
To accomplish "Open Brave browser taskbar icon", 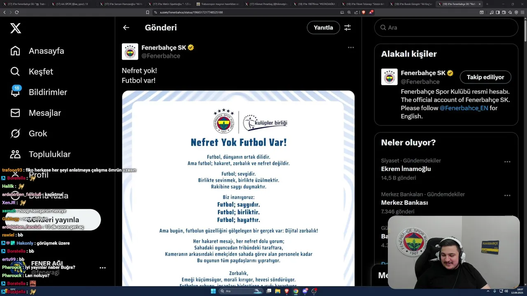I will [287, 291].
